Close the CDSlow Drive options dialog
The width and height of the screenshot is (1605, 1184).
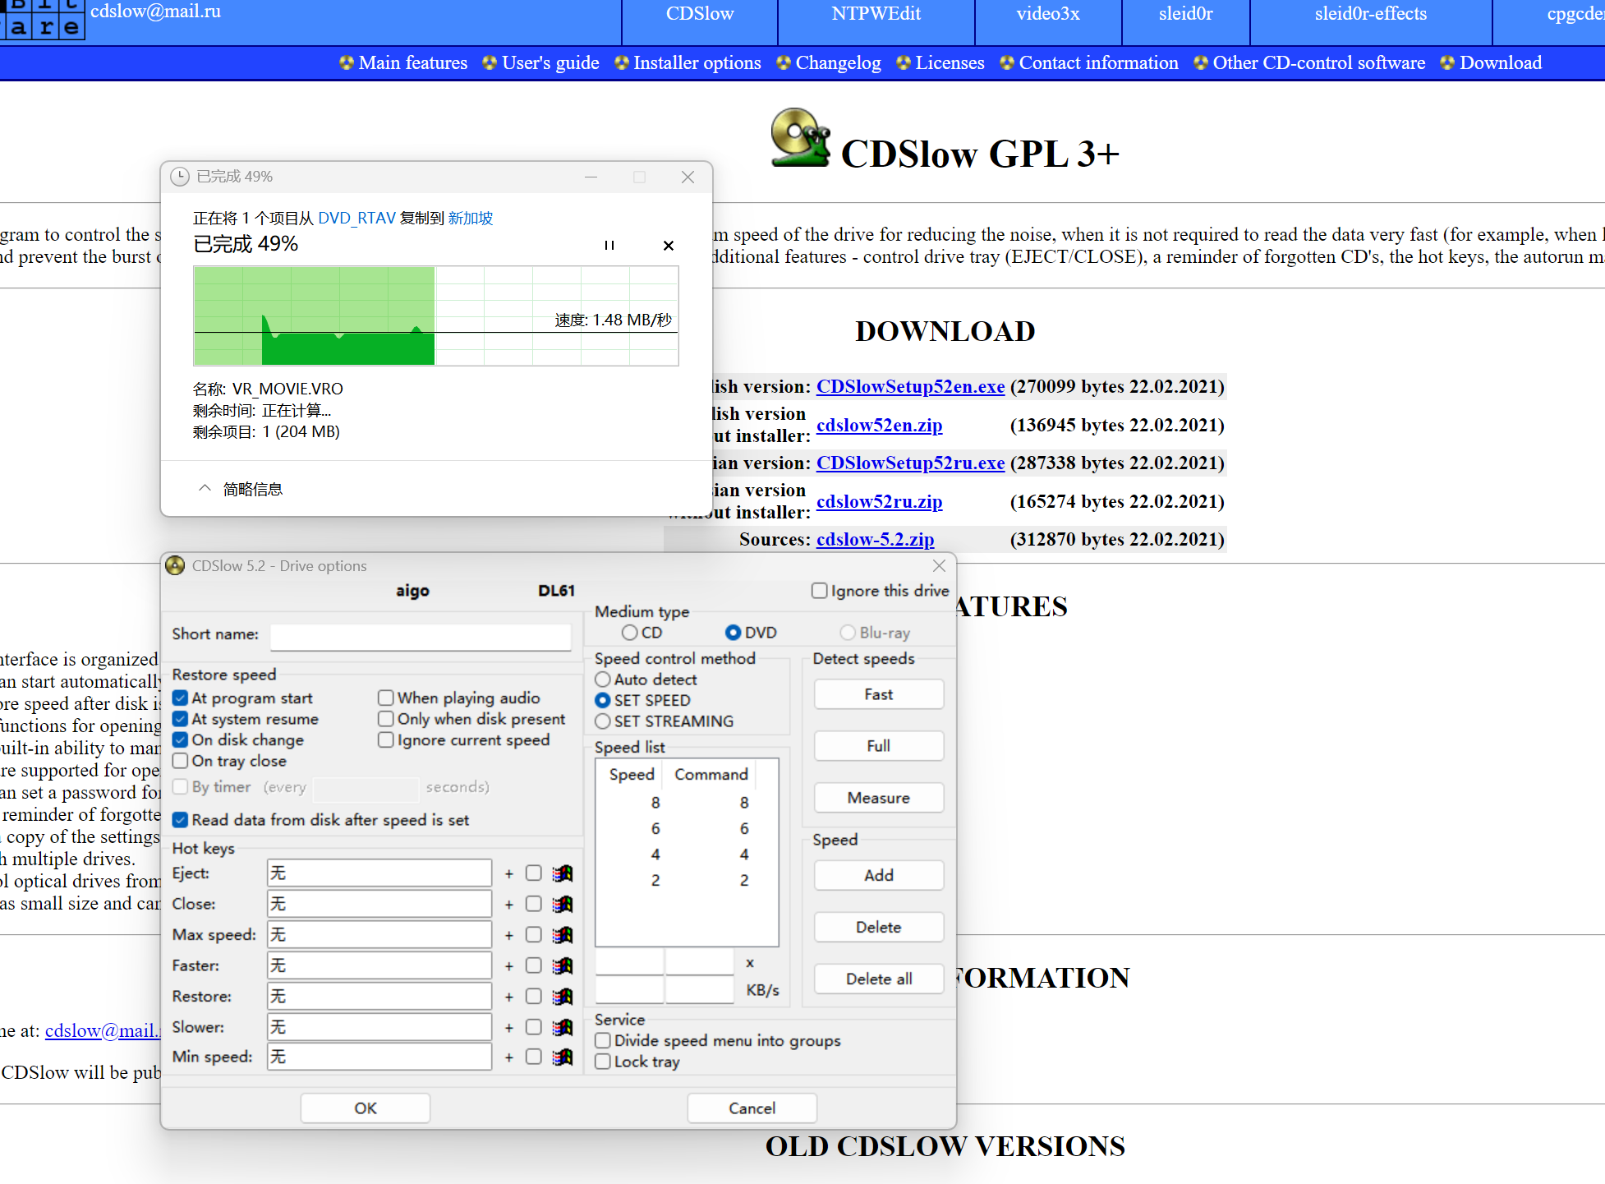tap(940, 565)
